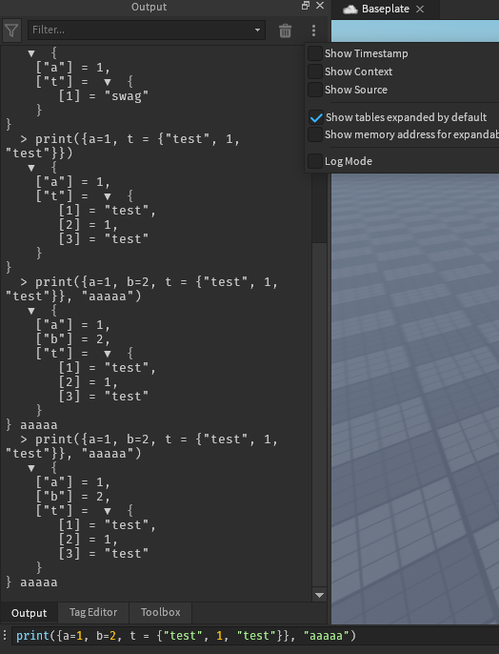Collapse the topmost table containing "swag"
The height and width of the screenshot is (654, 499).
click(x=31, y=53)
